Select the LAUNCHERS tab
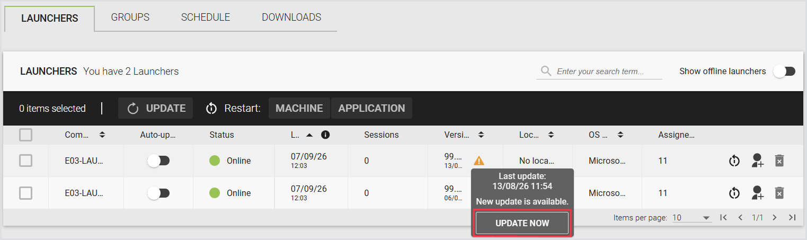The height and width of the screenshot is (240, 807). pos(50,18)
